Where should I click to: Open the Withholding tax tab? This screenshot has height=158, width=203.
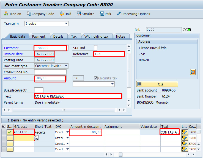point(96,36)
